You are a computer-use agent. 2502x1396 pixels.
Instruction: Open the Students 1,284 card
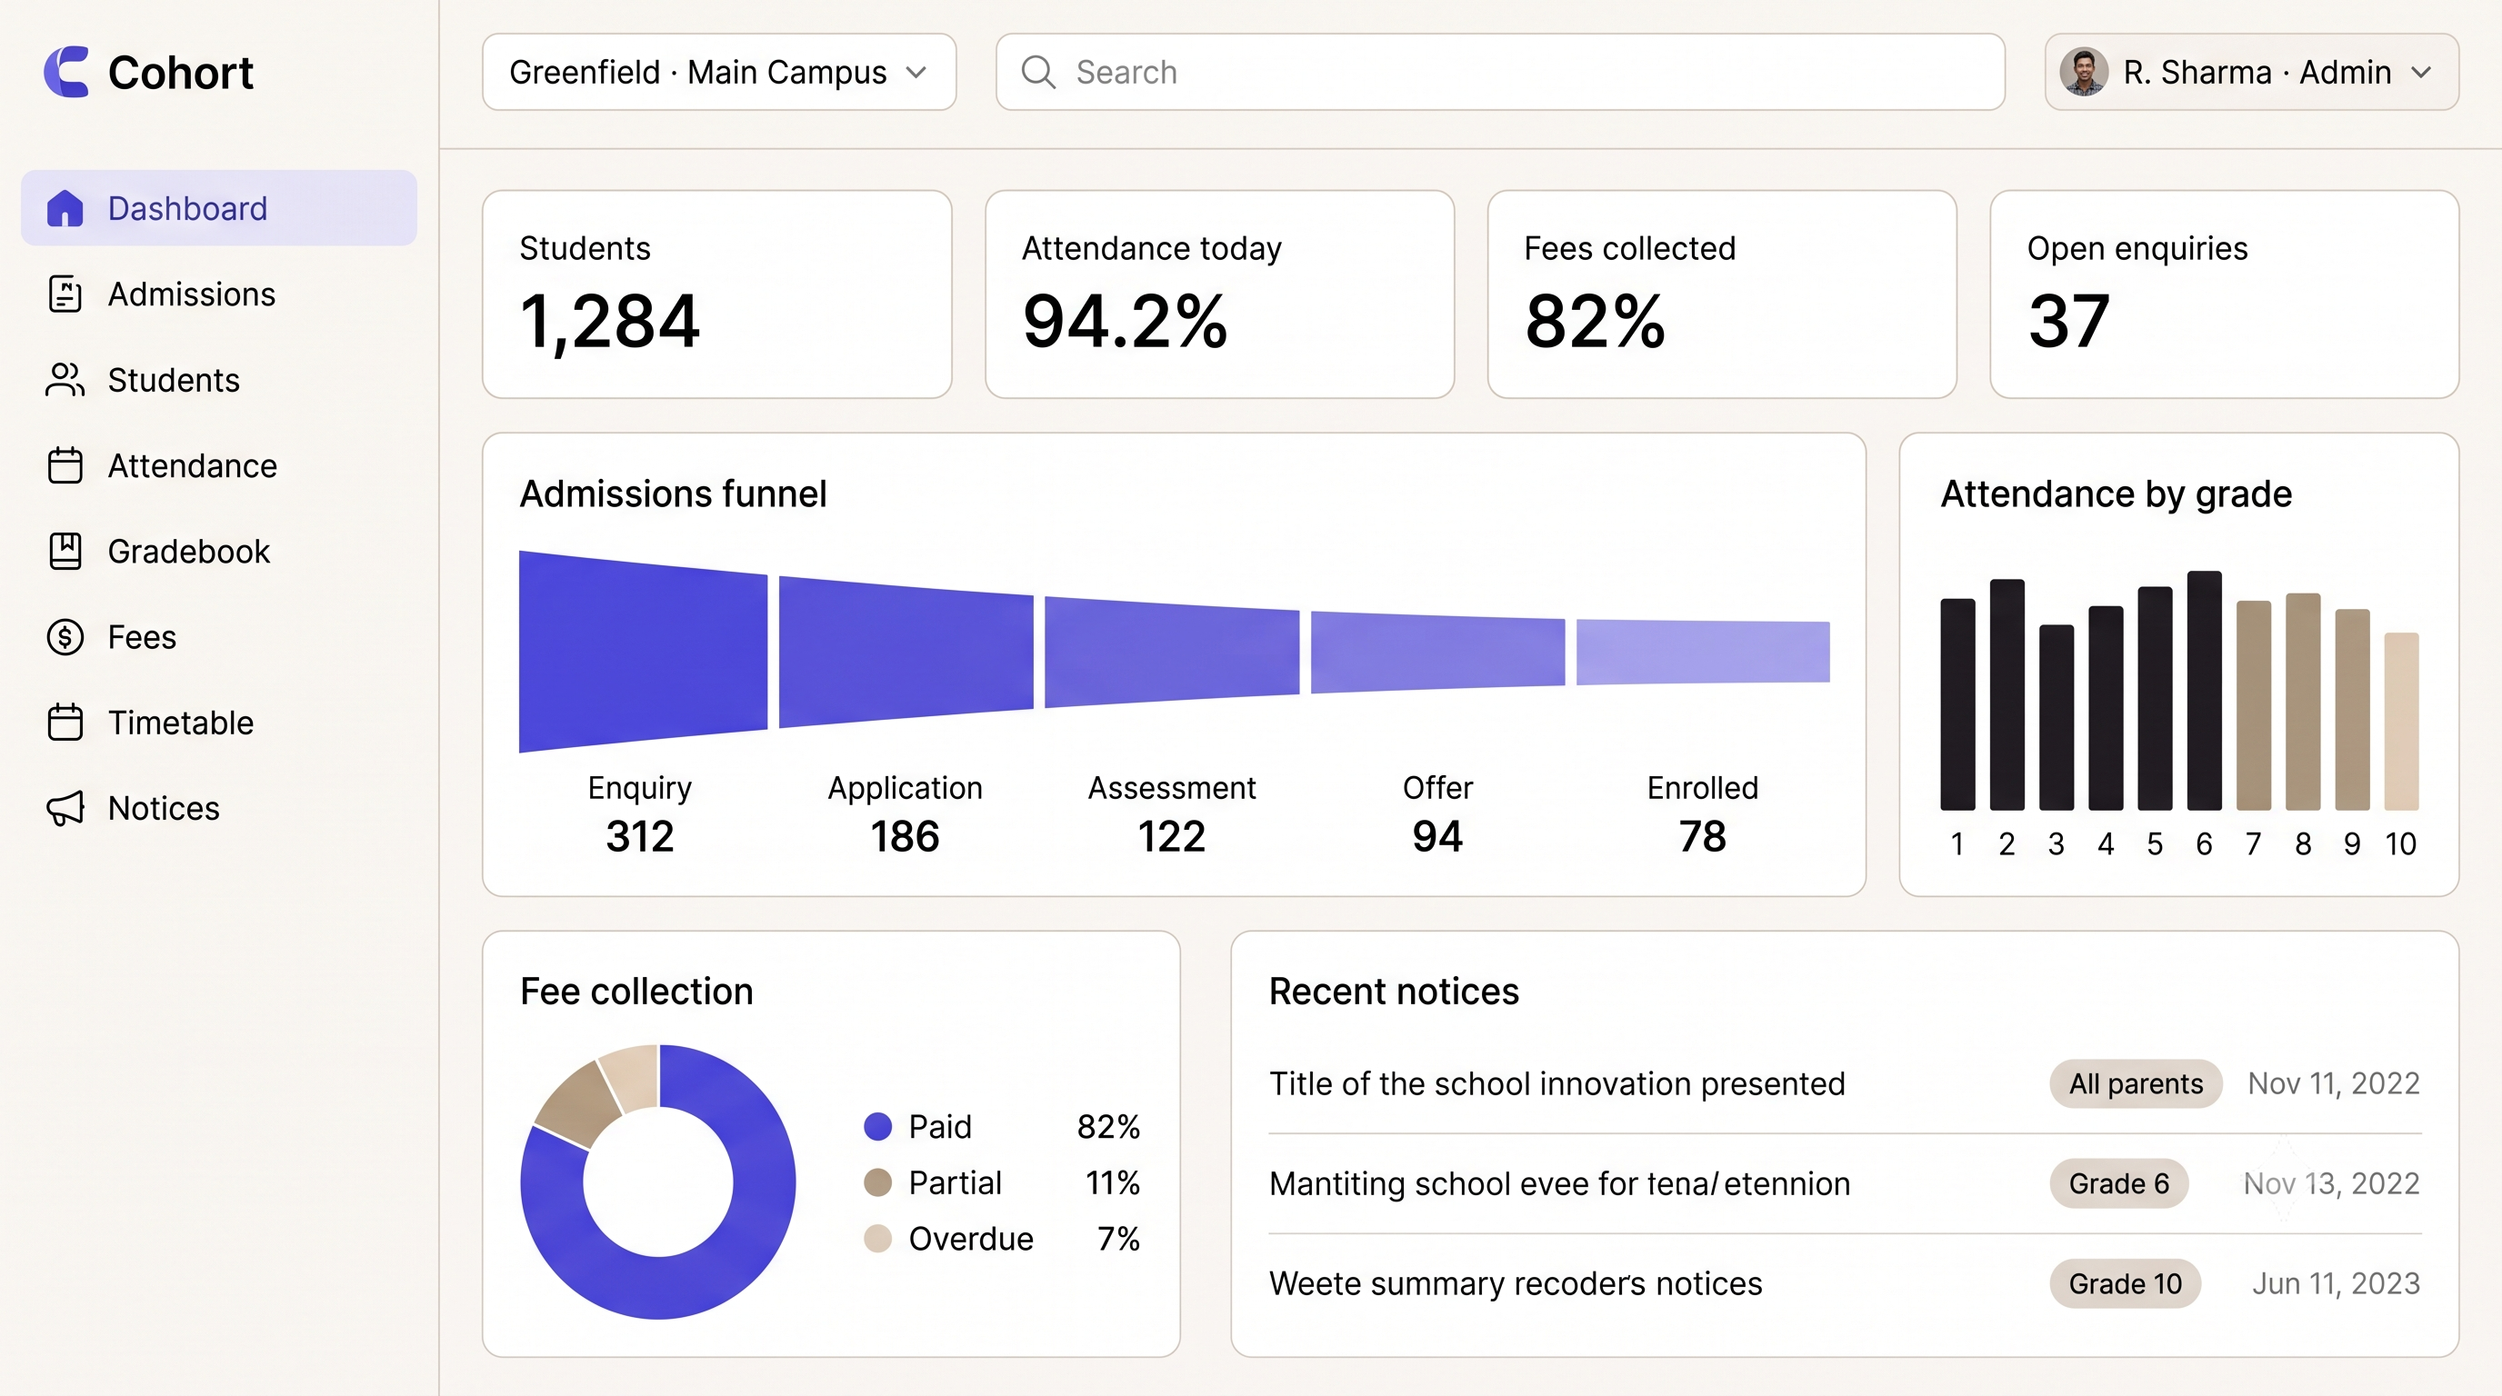tap(716, 294)
